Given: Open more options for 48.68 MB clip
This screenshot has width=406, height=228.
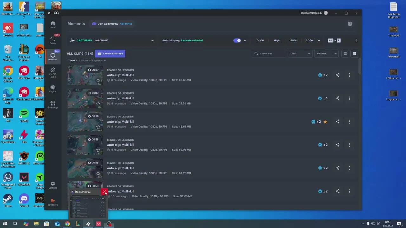Looking at the screenshot, I should [x=350, y=122].
